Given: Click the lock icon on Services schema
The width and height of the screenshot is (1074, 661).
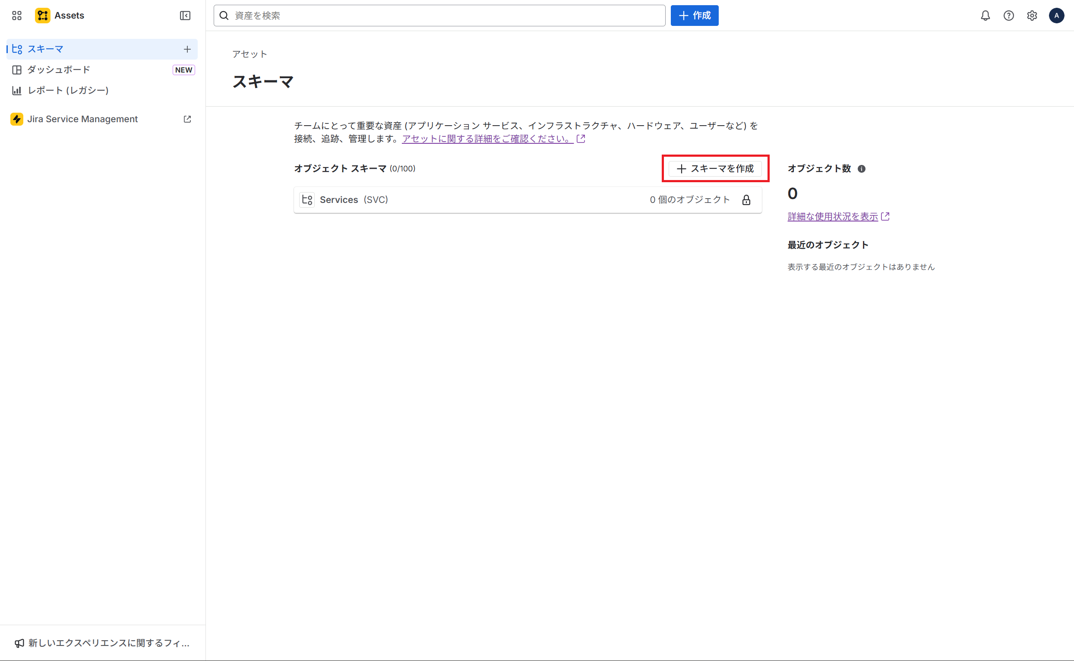Looking at the screenshot, I should point(746,200).
